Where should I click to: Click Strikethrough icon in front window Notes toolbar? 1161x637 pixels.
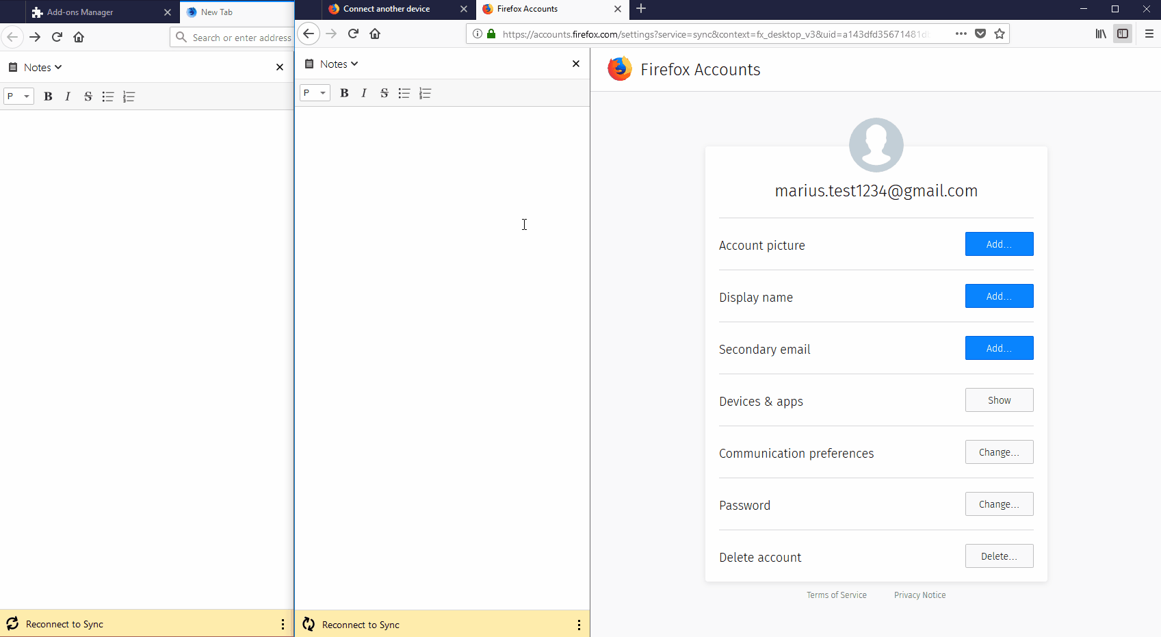point(384,93)
